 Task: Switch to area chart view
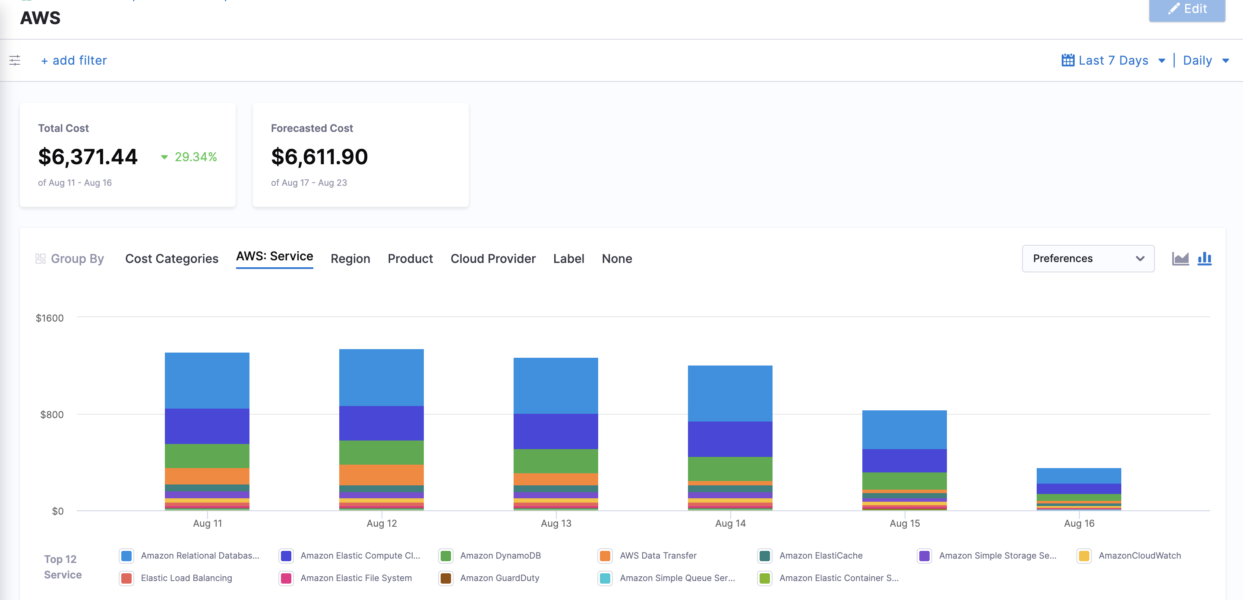(x=1180, y=258)
